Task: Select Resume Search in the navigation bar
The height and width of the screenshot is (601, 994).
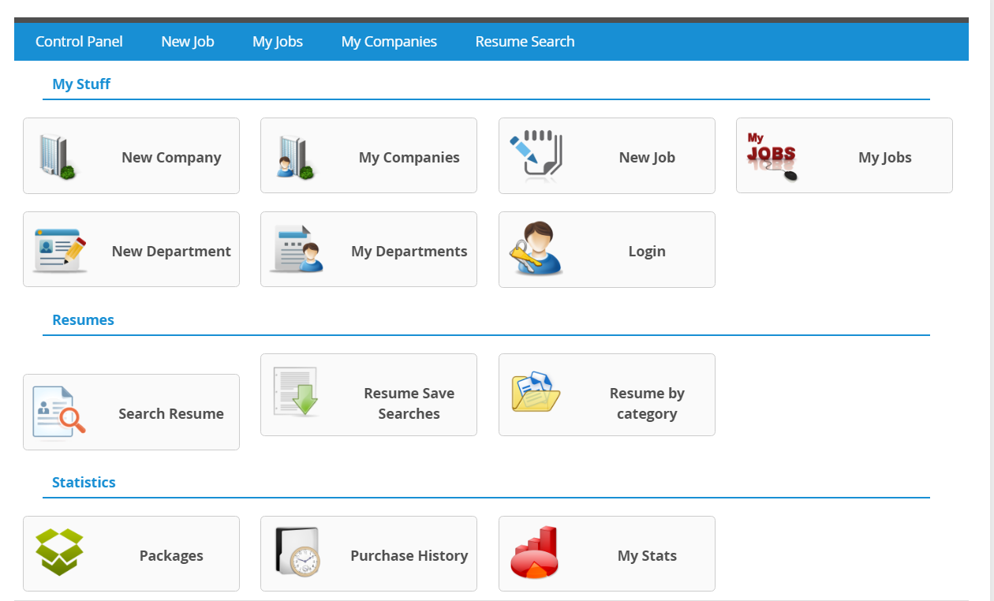Action: click(525, 42)
